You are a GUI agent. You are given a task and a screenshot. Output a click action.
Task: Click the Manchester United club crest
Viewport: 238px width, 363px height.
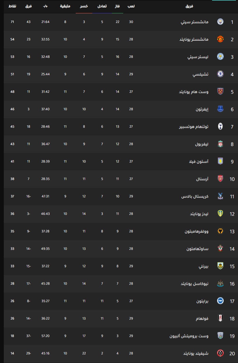221,39
